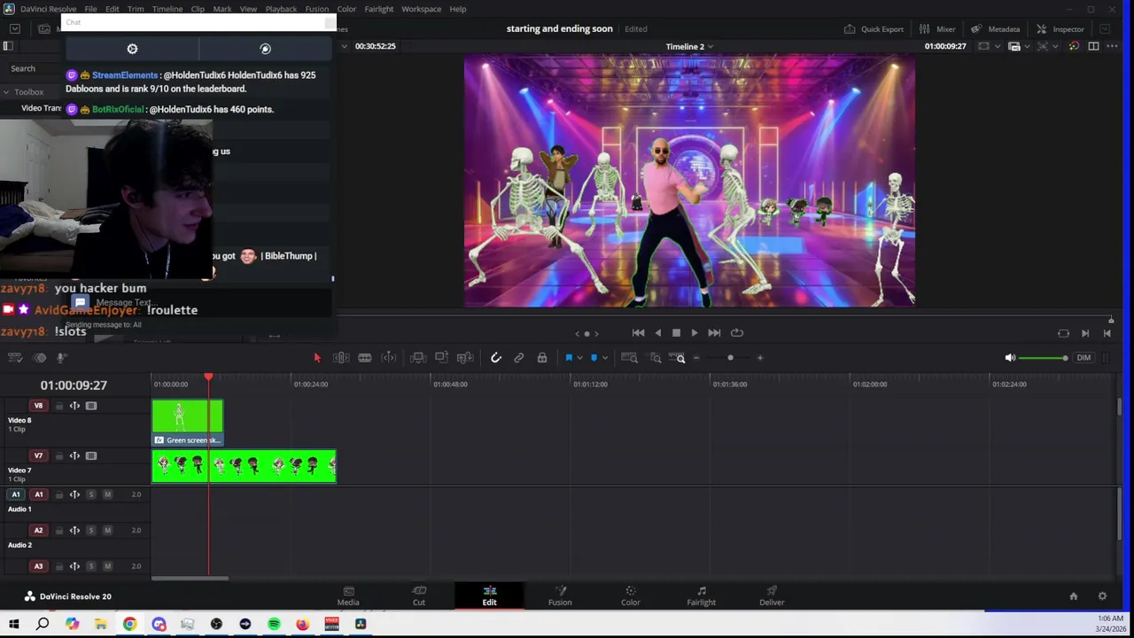Open the Workspace menu
Viewport: 1134px width, 638px height.
click(x=421, y=9)
